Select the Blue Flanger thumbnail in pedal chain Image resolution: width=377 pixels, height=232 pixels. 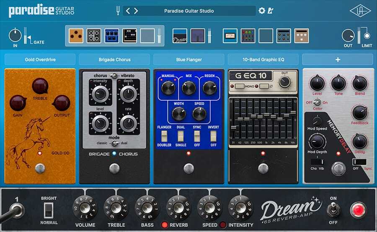(111, 36)
